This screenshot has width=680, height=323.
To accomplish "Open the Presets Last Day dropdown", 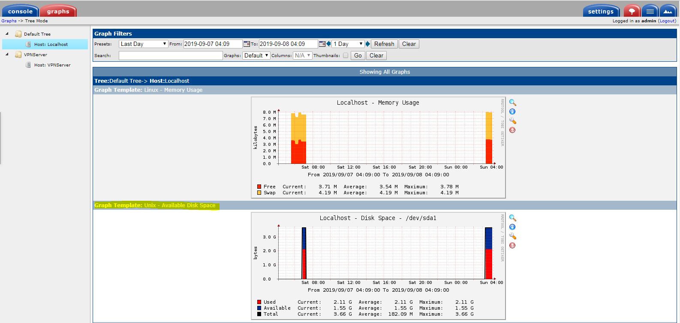I will [143, 44].
